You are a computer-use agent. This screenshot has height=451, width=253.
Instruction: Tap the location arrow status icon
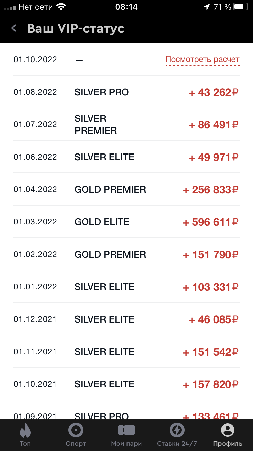tap(206, 7)
